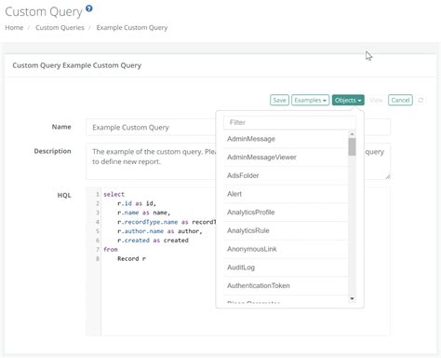Collapse the Objects dropdown

(x=348, y=100)
